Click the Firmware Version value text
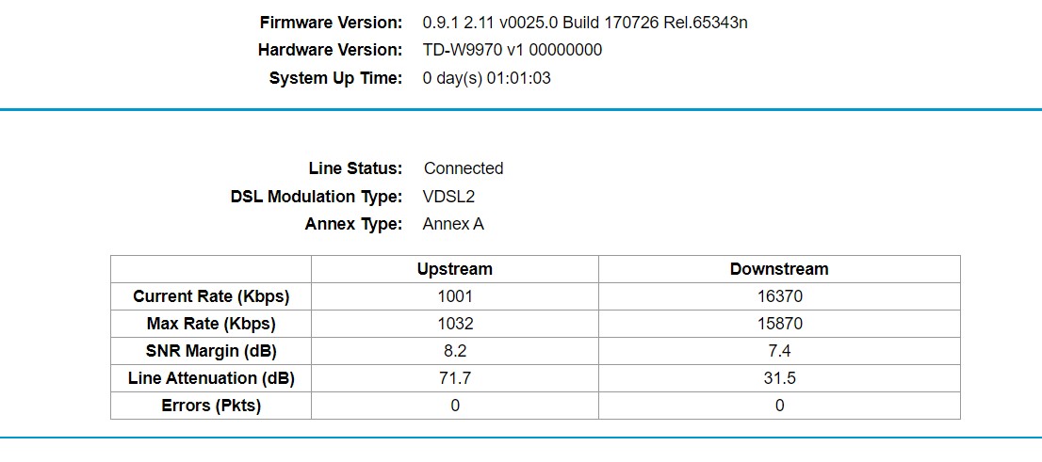Screen dimensions: 1042x462 pyautogui.click(x=585, y=23)
